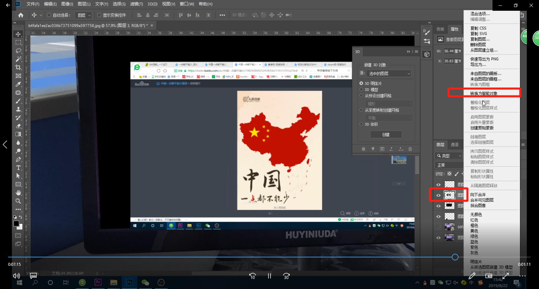Select the Eyedropper tool
This screenshot has width=539, height=289.
[x=18, y=84]
